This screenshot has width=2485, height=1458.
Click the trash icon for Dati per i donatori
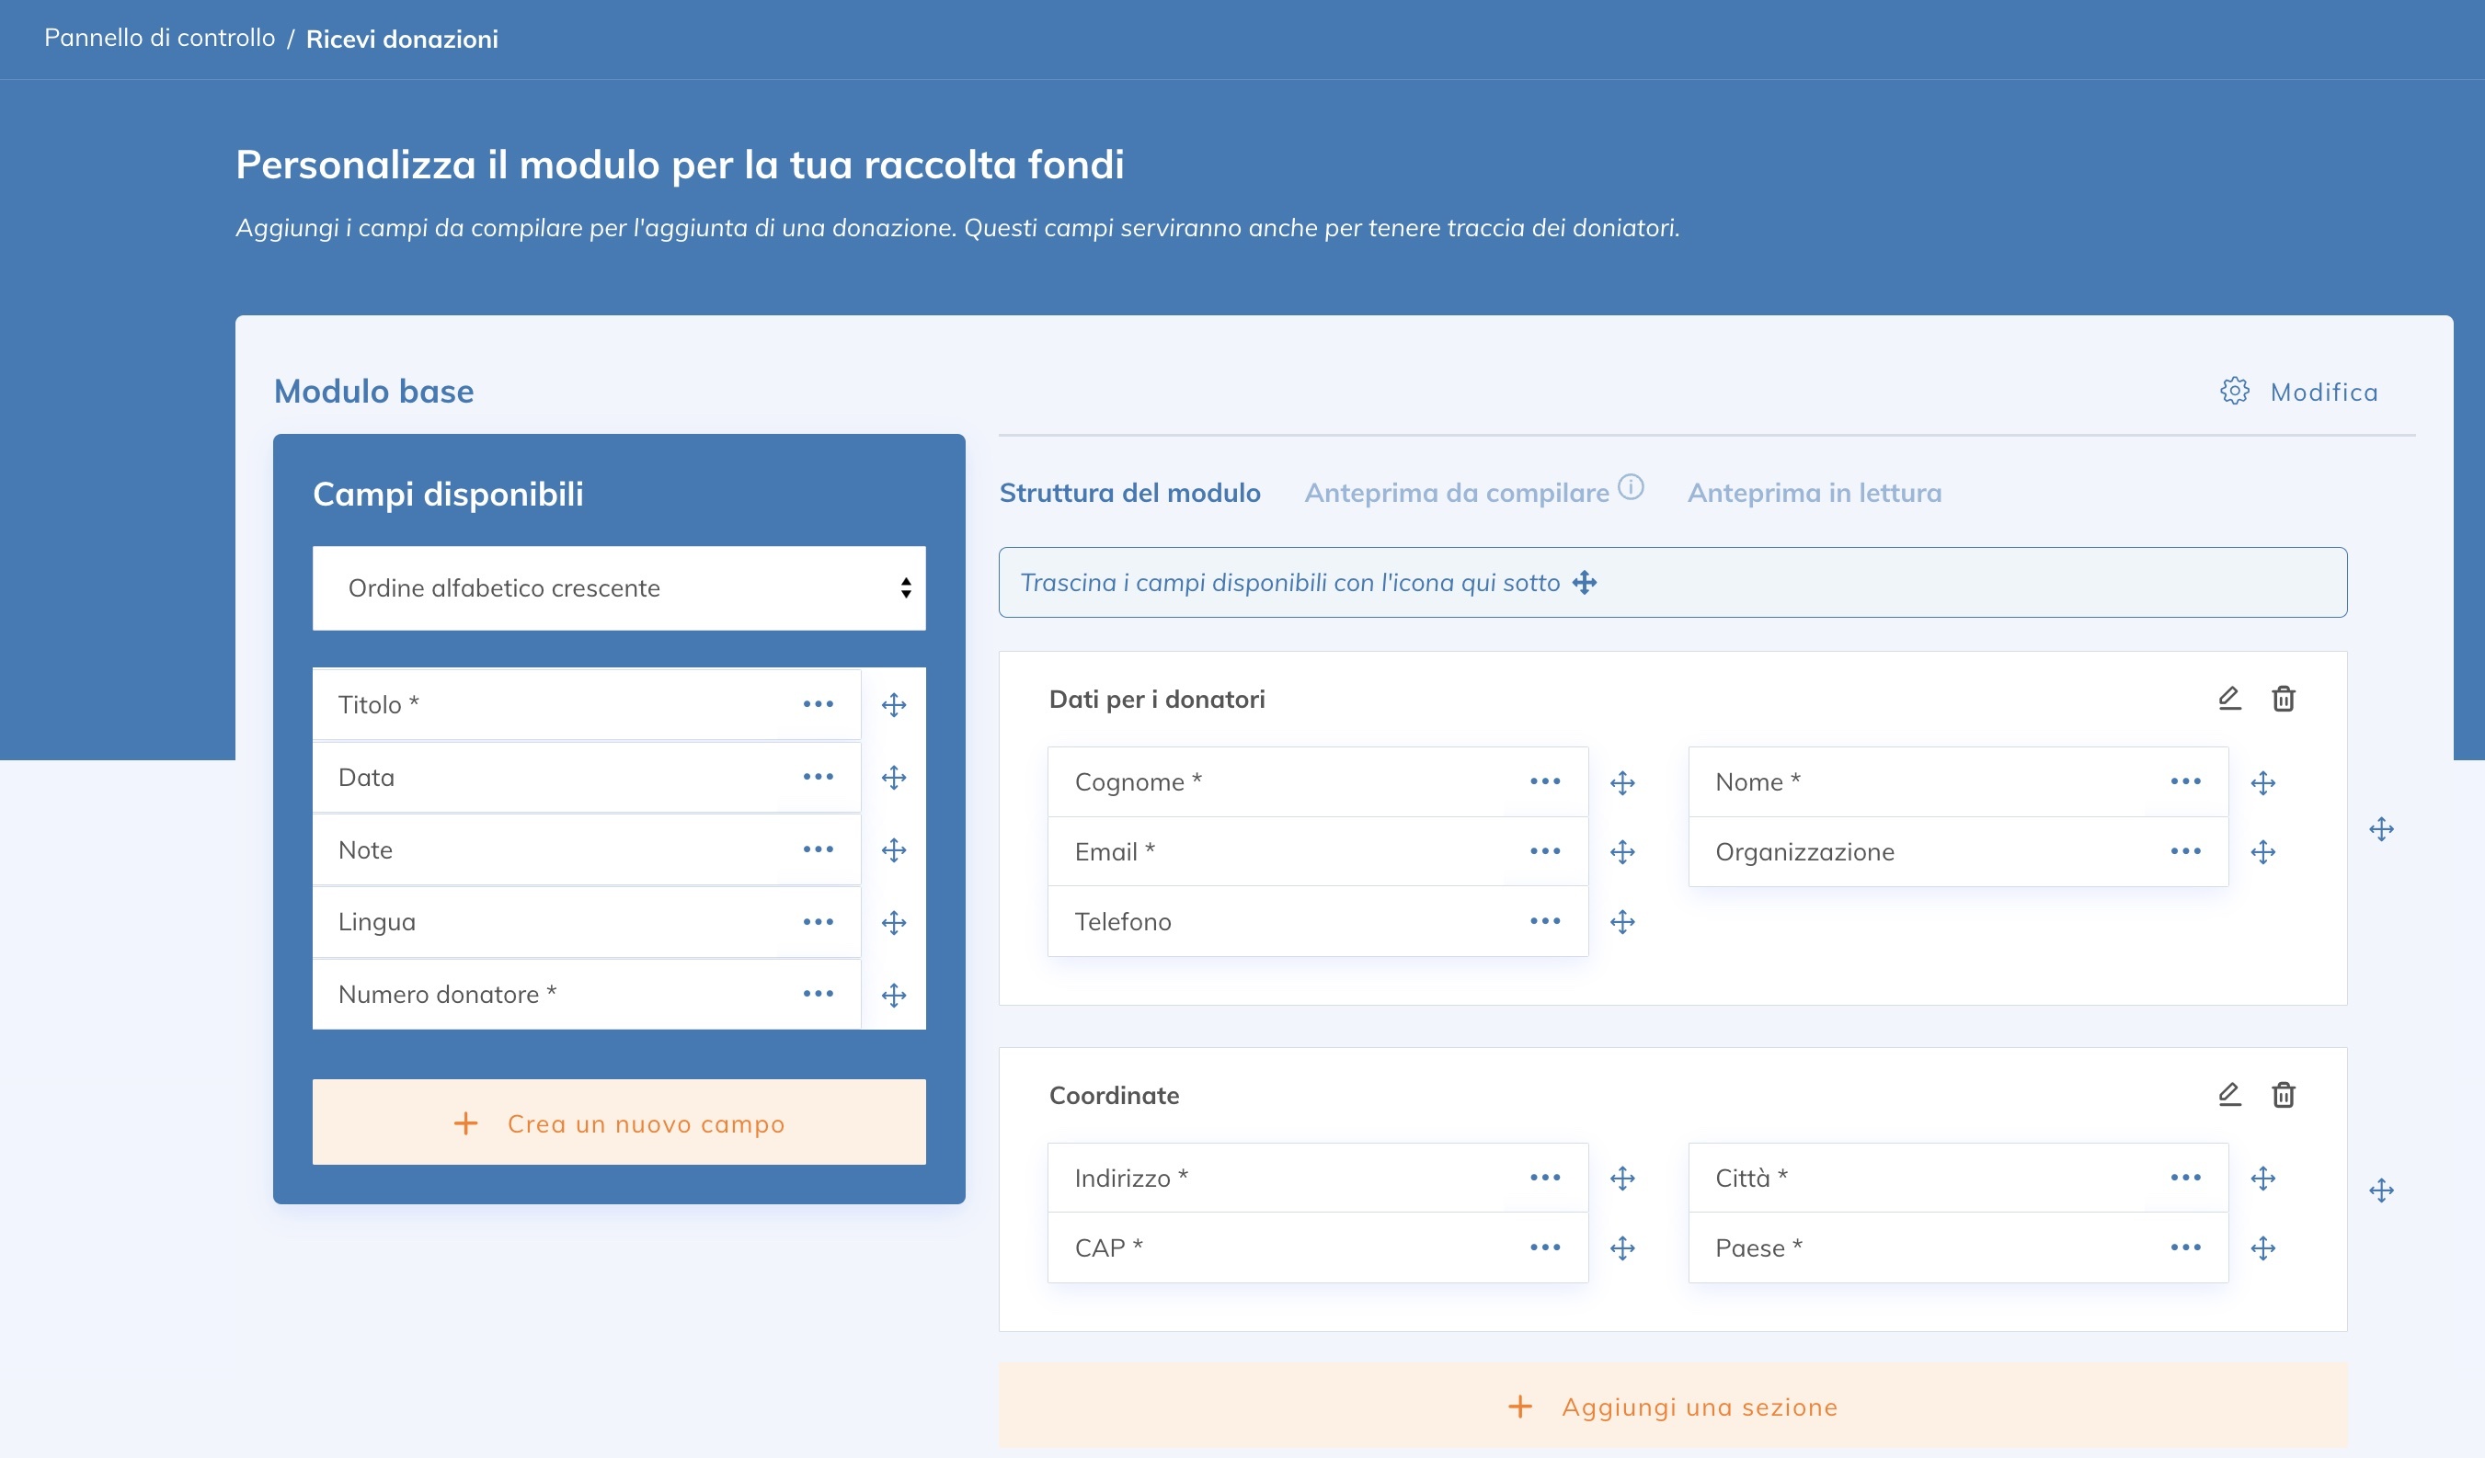pos(2283,699)
